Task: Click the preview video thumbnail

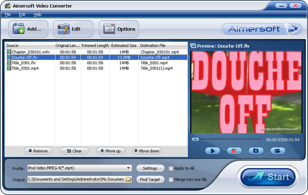Action: (246, 92)
